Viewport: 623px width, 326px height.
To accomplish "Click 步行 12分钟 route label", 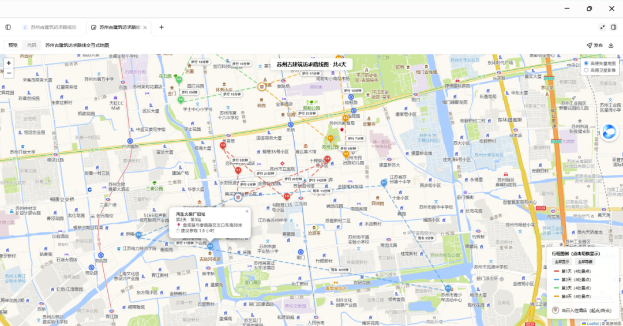I will pos(200,62).
